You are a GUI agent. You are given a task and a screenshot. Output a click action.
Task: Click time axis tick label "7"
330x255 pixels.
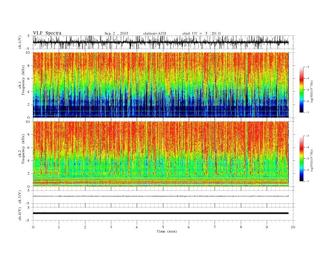pyautogui.click(x=215, y=227)
